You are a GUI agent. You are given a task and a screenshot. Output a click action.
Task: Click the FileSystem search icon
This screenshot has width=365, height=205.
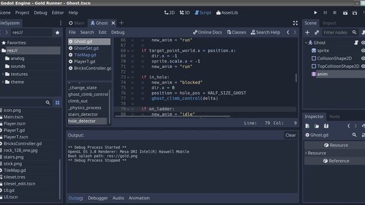[48, 102]
